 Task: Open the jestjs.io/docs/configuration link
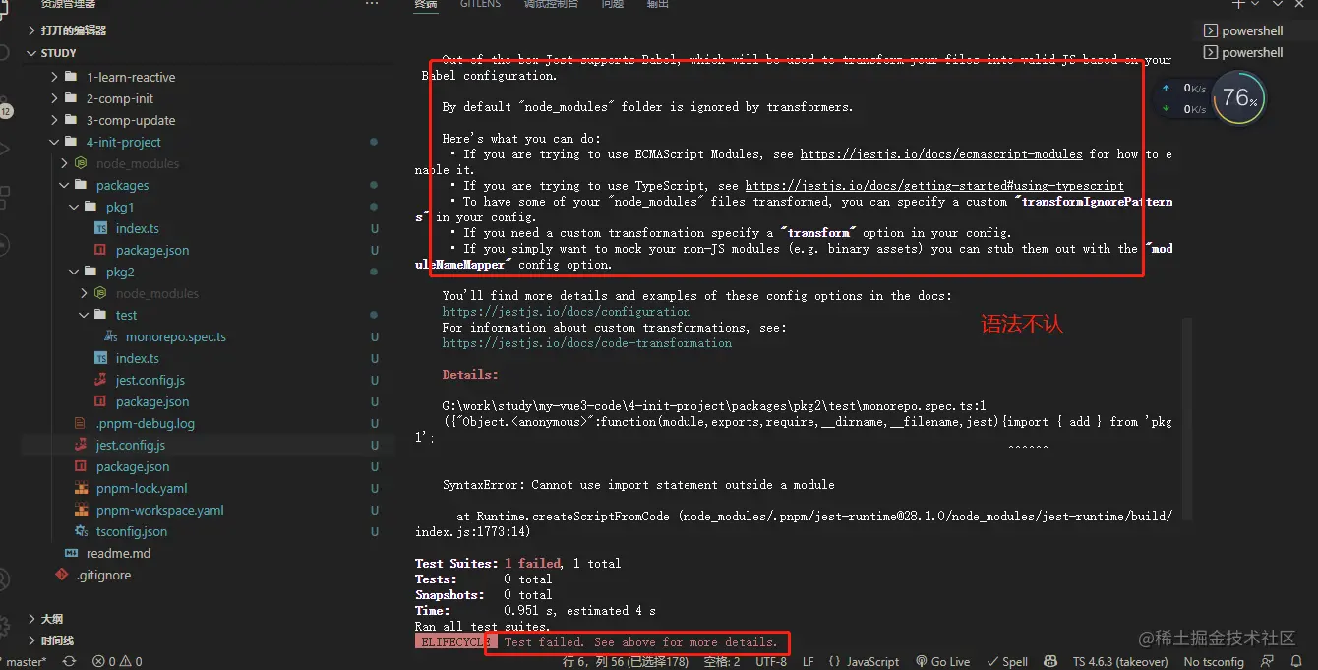tap(566, 312)
